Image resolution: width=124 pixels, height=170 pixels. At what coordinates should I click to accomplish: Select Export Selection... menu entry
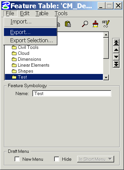[x=30, y=40]
